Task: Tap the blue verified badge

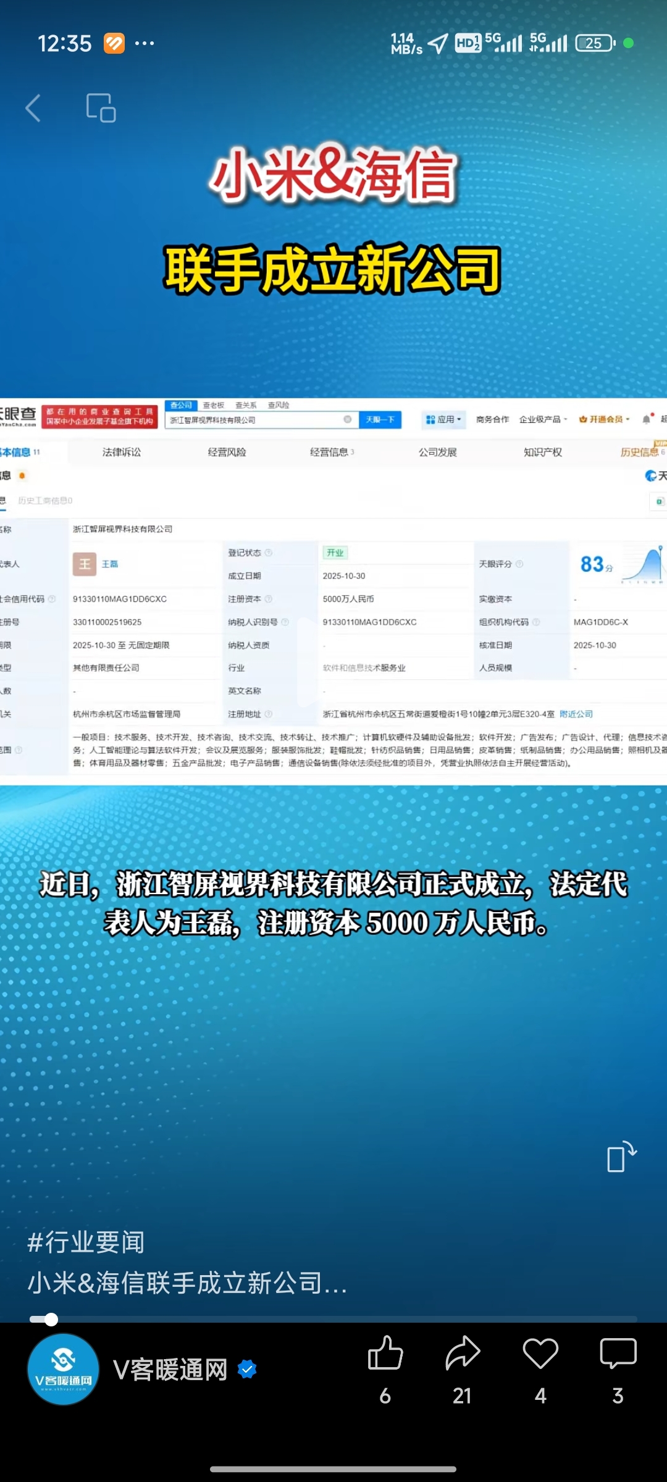Action: pyautogui.click(x=248, y=1369)
